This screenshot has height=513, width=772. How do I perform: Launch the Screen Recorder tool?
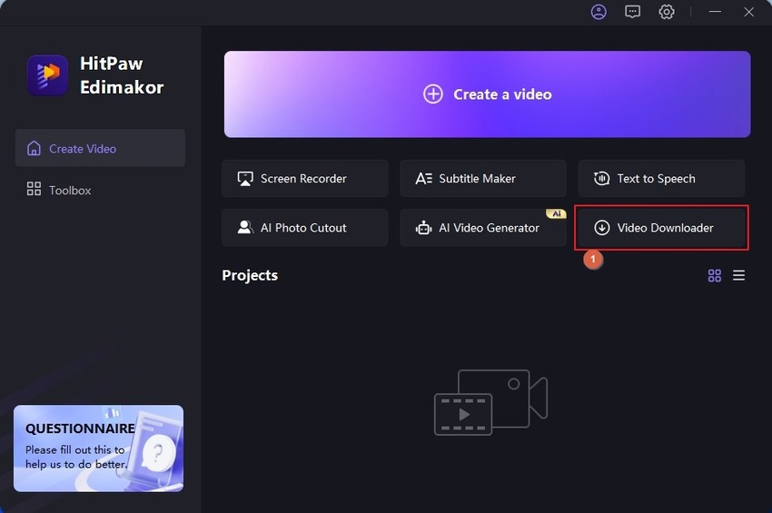(305, 178)
